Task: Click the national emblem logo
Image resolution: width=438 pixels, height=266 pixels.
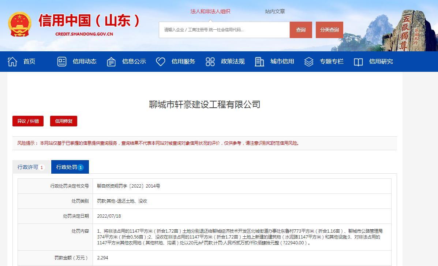Action: tap(20, 25)
